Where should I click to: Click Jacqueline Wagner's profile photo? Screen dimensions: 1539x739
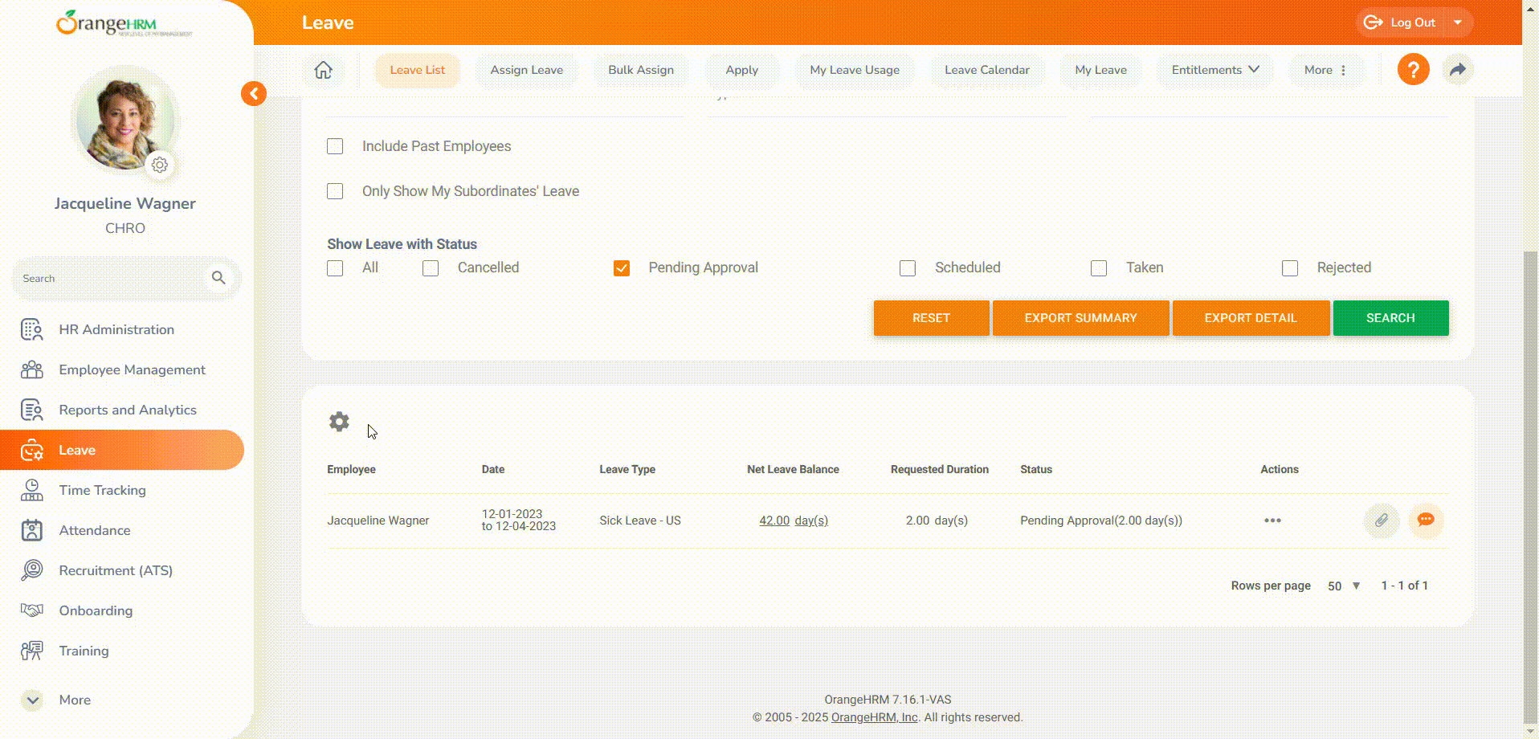point(125,120)
